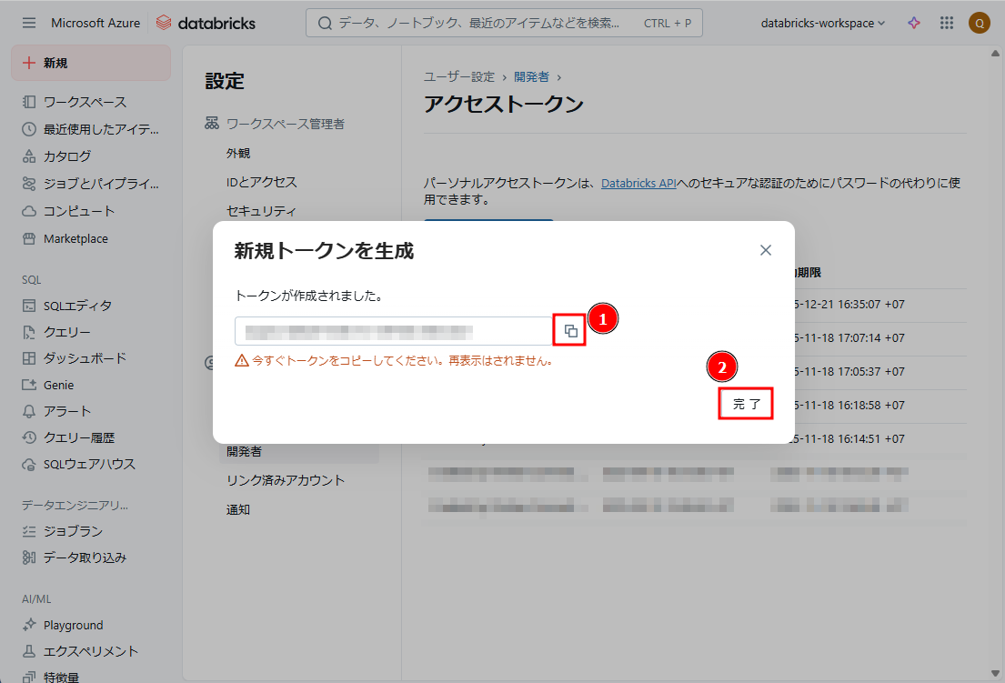Open ワークスペース in the sidebar

pyautogui.click(x=85, y=102)
